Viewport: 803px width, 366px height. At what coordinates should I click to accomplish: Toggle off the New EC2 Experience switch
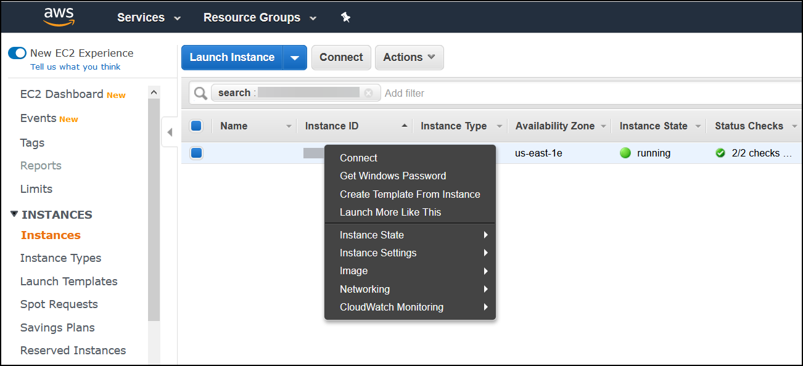[17, 53]
